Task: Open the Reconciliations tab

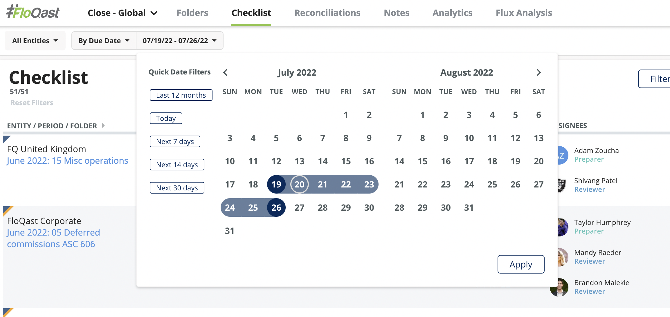Action: coord(327,13)
